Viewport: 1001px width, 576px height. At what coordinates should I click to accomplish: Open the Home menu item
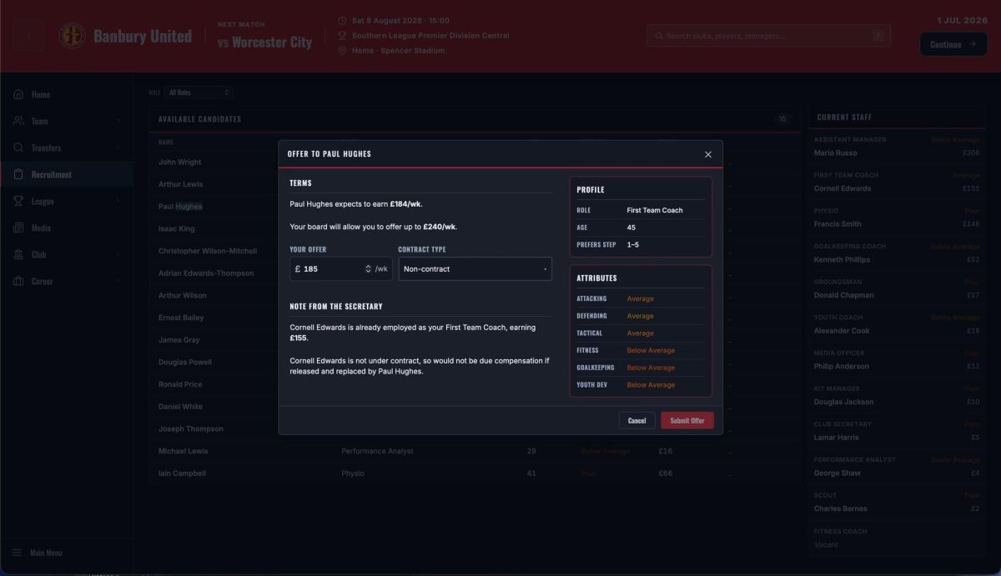66,94
